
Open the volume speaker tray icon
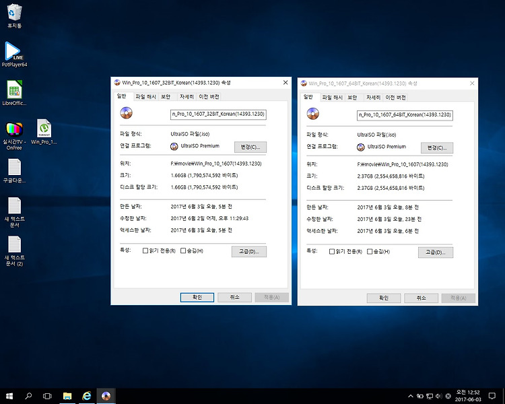point(438,396)
